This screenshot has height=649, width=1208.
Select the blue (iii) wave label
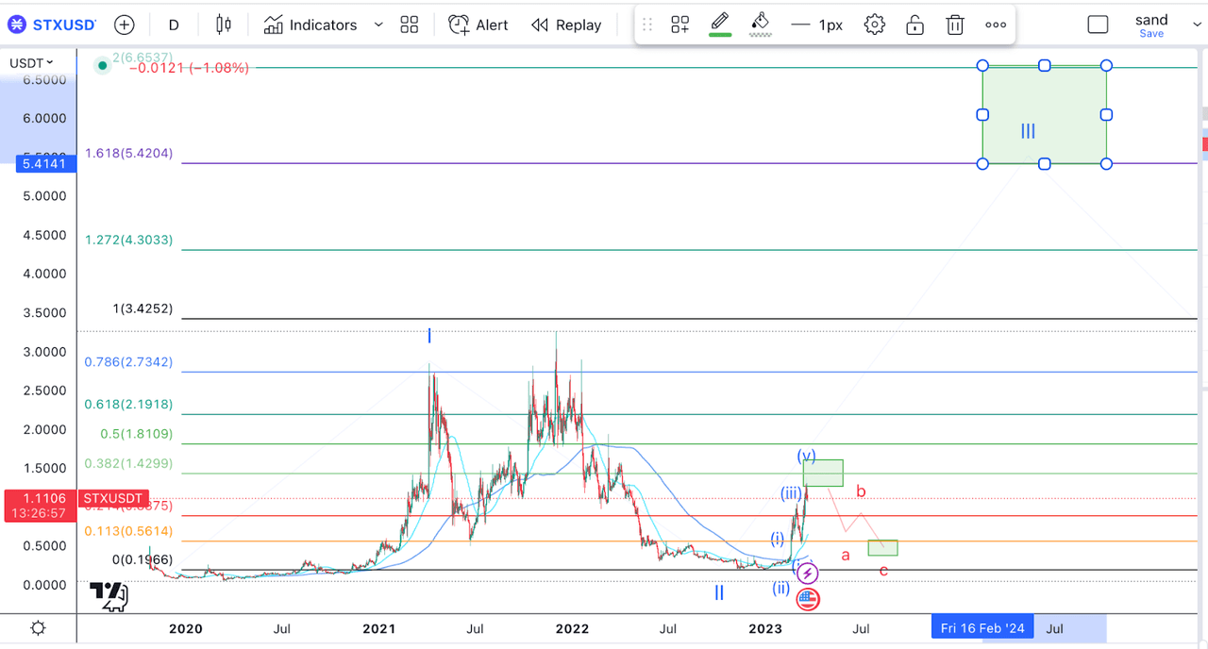point(791,492)
